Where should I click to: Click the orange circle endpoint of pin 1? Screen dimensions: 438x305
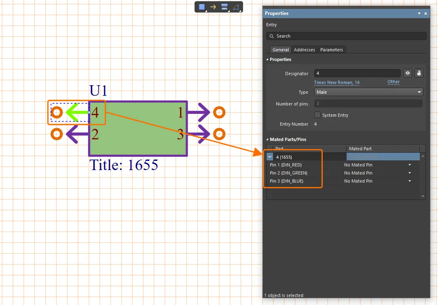point(219,112)
